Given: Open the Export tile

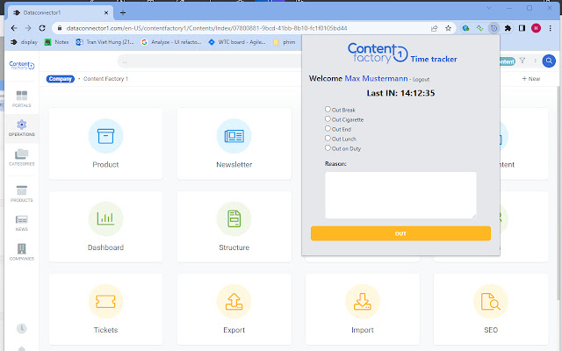Looking at the screenshot, I should [234, 309].
